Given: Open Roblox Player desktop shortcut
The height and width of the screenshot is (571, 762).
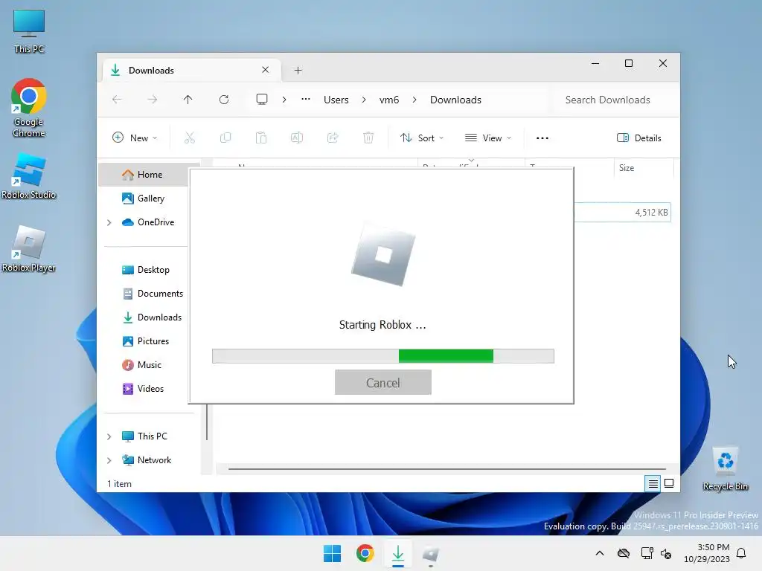Looking at the screenshot, I should pyautogui.click(x=29, y=248).
